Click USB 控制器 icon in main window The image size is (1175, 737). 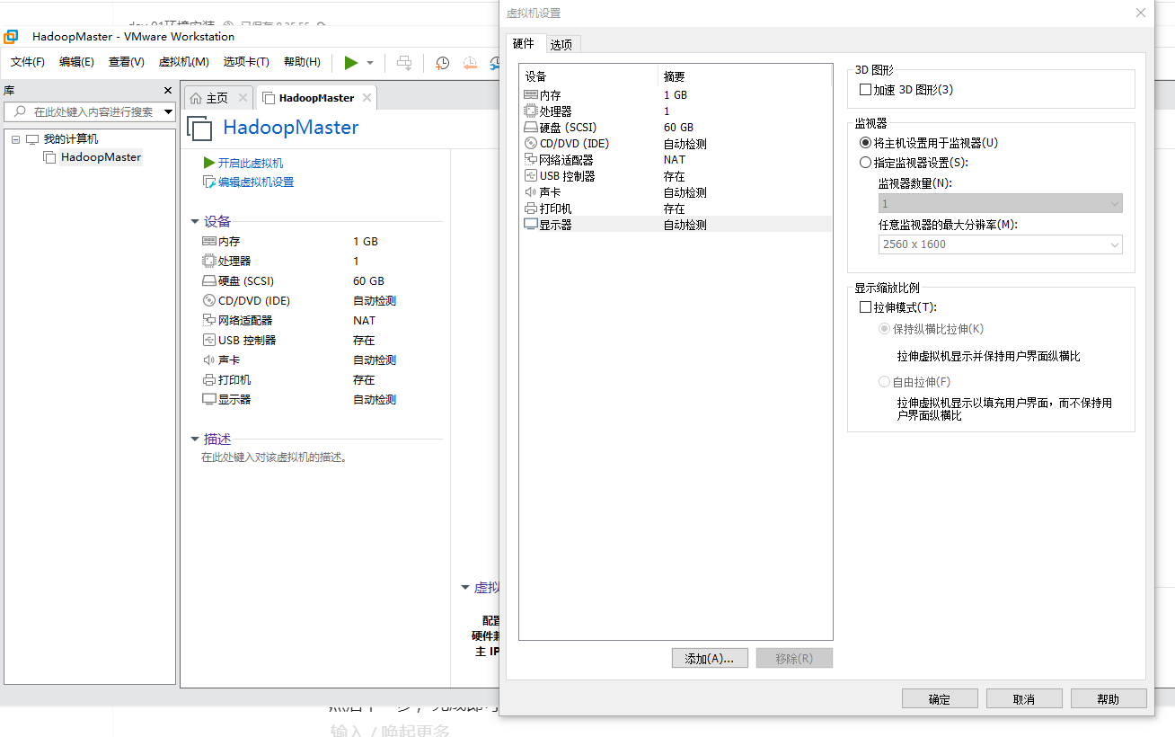click(x=209, y=341)
